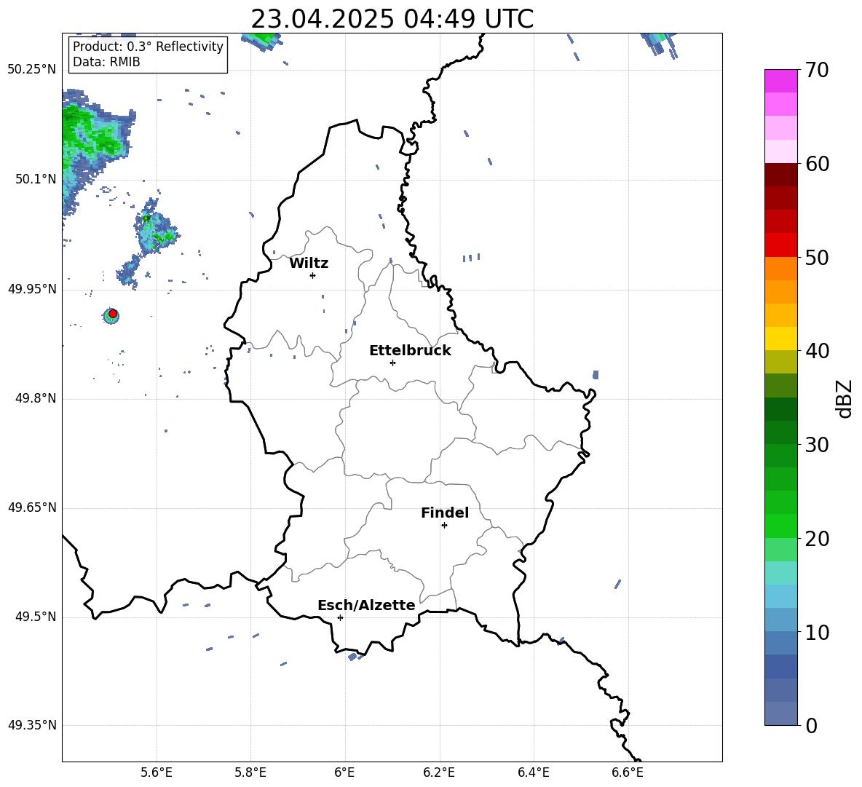Click the colorbar 30 tick label
Image resolution: width=862 pixels, height=787 pixels.
pos(817,445)
